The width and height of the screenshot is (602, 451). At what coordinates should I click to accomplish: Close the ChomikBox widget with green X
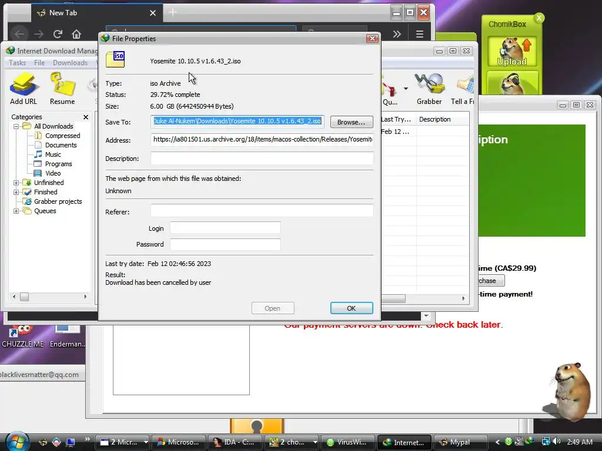point(539,18)
